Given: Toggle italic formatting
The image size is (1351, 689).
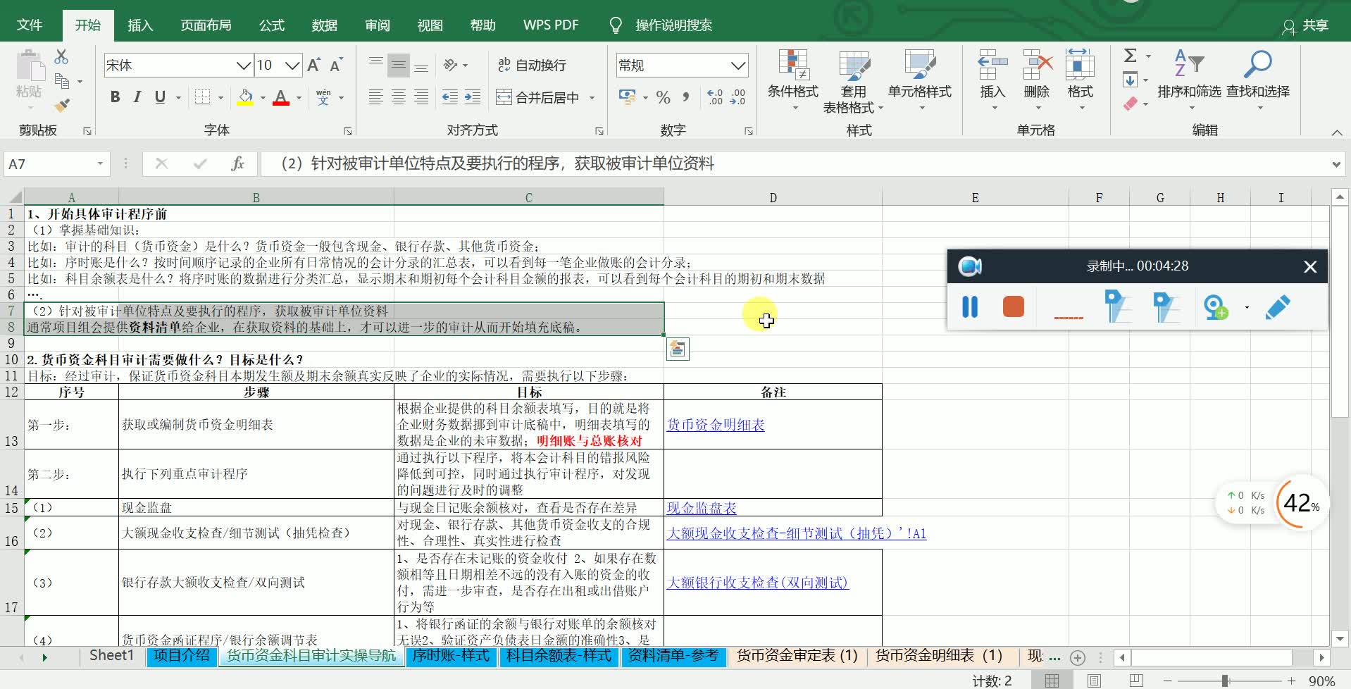Looking at the screenshot, I should [137, 97].
